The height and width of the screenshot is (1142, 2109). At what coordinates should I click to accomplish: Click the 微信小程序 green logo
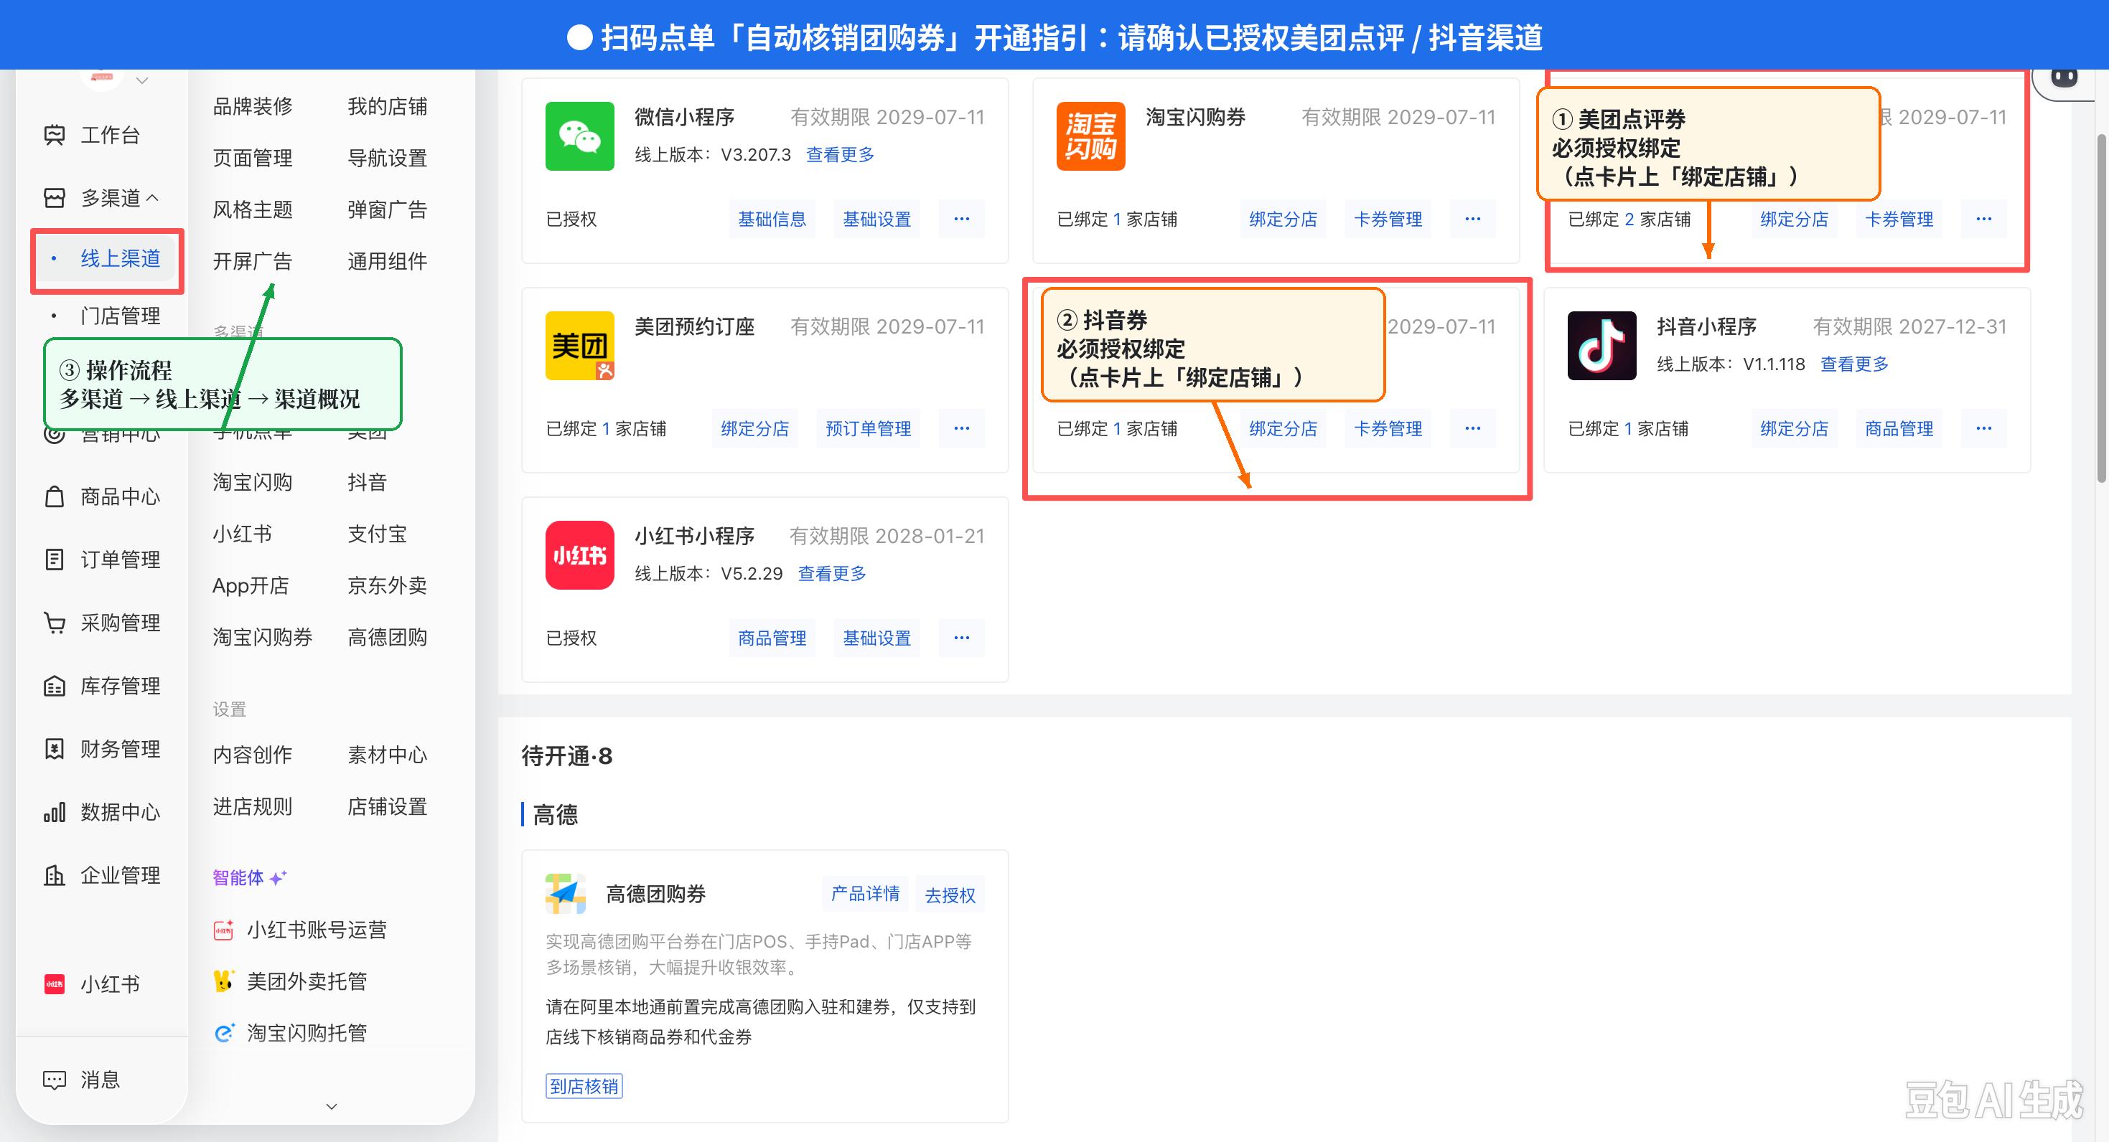coord(579,136)
